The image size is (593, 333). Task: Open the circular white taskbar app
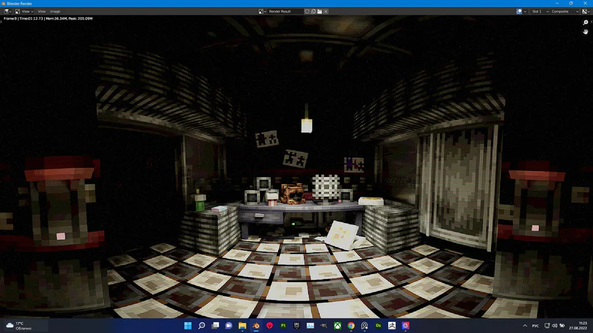coord(364,326)
